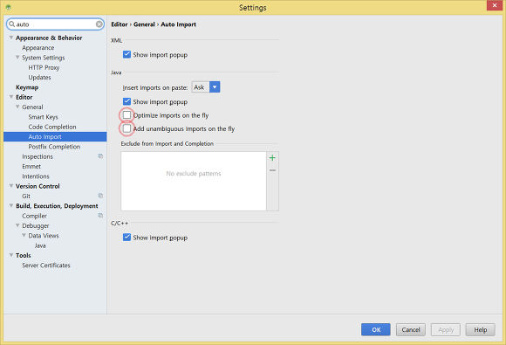Click the project-level icon beside Compiler
Image resolution: width=506 pixels, height=345 pixels.
[100, 216]
